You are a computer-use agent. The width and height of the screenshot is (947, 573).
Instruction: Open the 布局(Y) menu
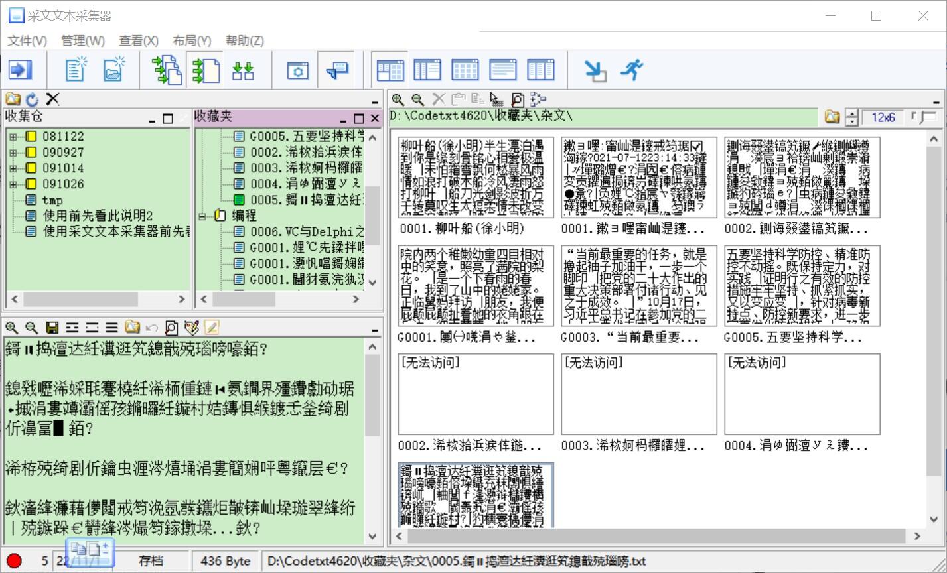click(x=192, y=41)
